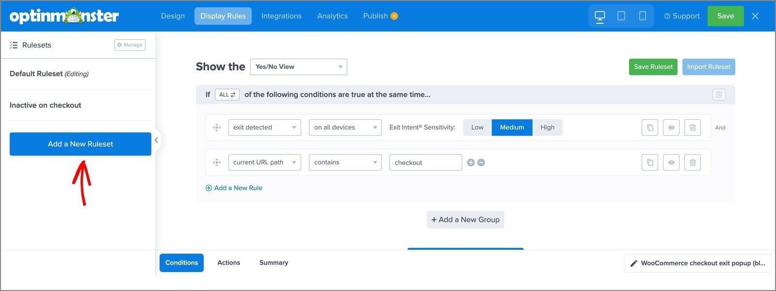Set Exit Intent sensitivity to High
The width and height of the screenshot is (776, 291).
tap(547, 128)
